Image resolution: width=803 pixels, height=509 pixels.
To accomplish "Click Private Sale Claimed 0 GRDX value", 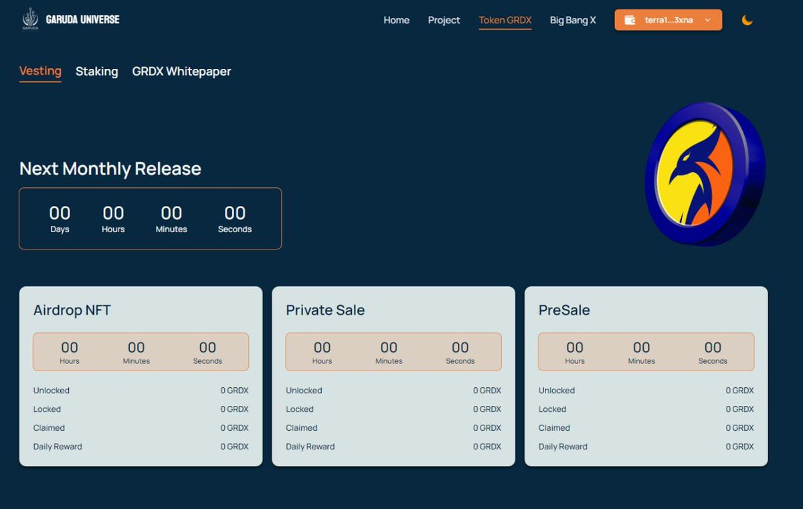I will 487,428.
